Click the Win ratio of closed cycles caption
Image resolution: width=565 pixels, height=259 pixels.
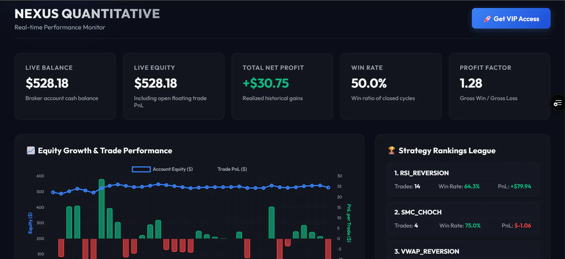pyautogui.click(x=383, y=98)
